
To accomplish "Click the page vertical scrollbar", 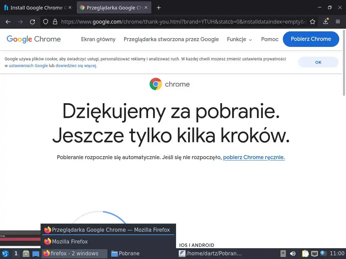I will pyautogui.click(x=344, y=63).
